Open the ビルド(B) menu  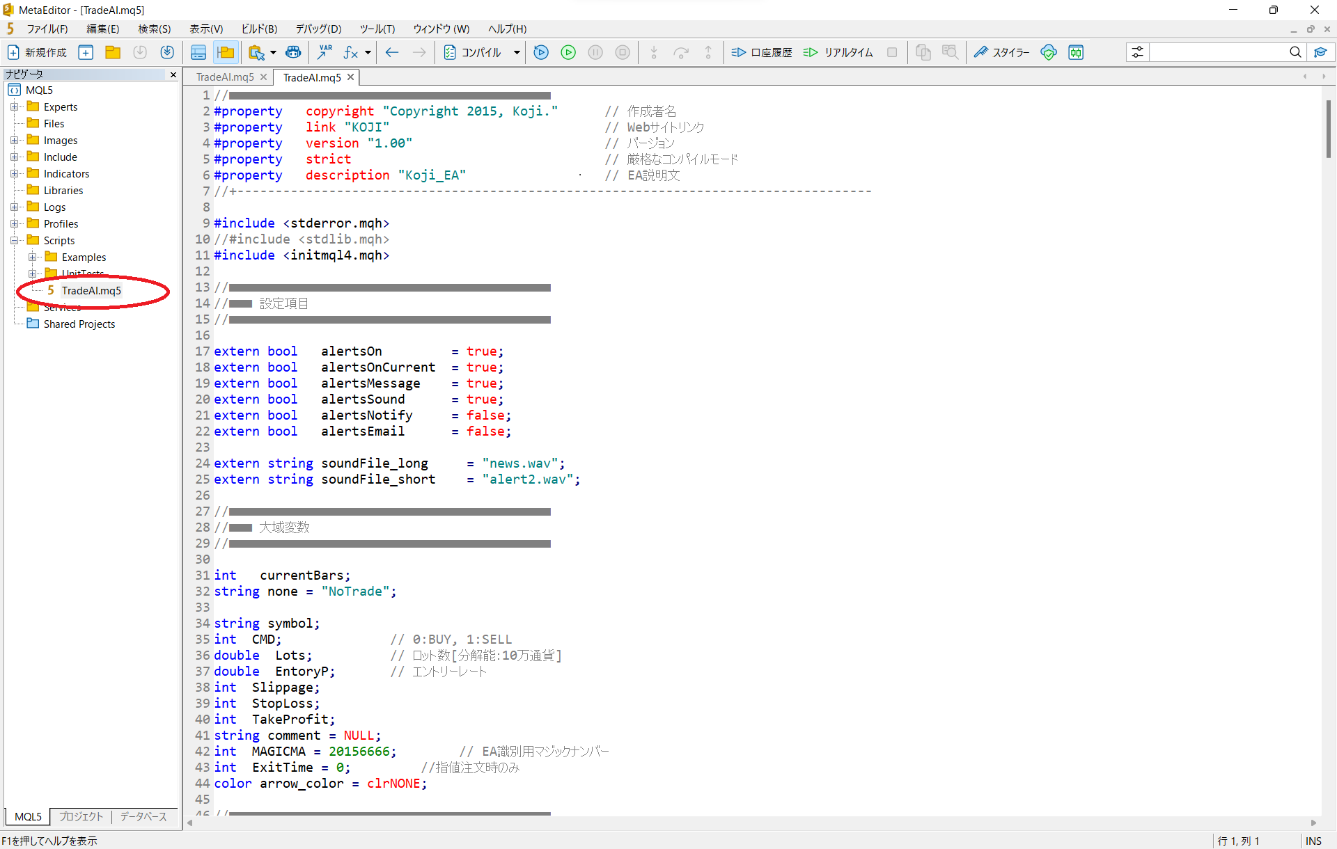pos(259,29)
